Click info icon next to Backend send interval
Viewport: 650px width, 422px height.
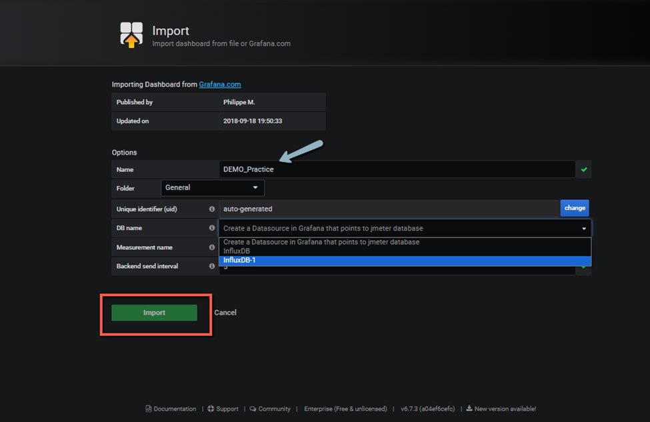(x=212, y=266)
